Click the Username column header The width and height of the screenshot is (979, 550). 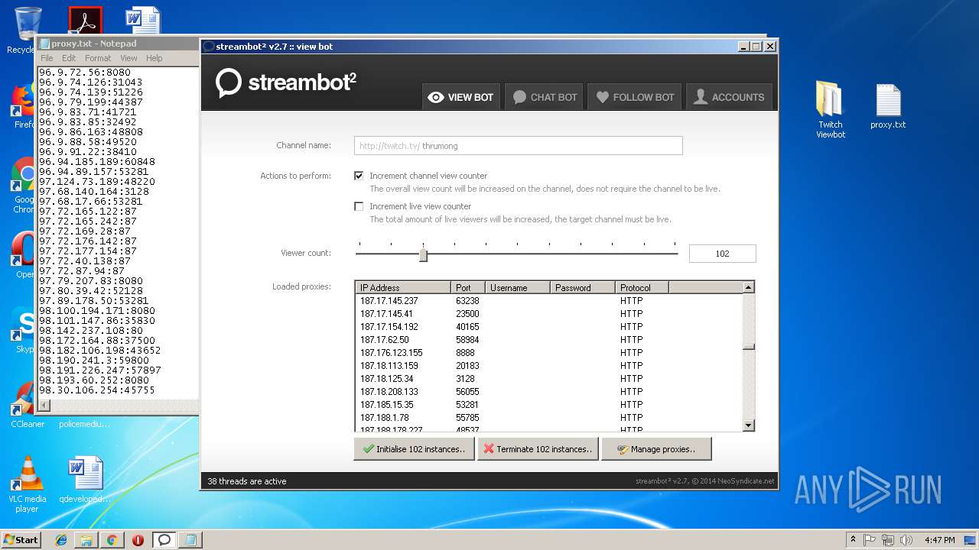coord(518,287)
